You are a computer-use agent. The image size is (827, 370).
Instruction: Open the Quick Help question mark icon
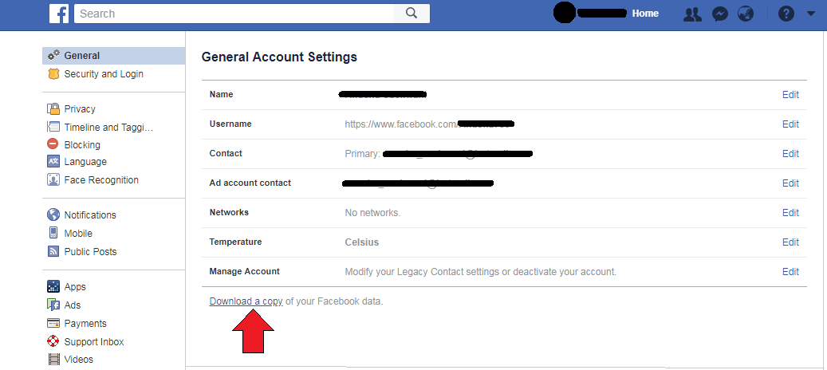pyautogui.click(x=786, y=14)
